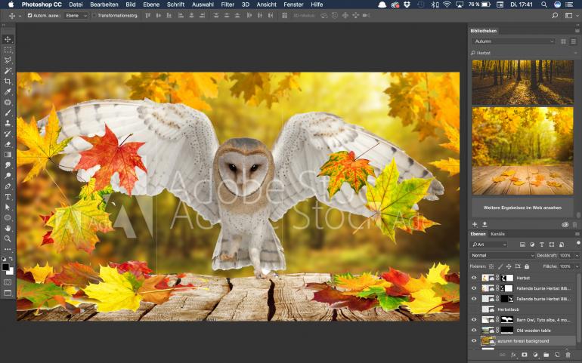
Task: Hide the 'Herbst' layer
Action: pos(474,278)
